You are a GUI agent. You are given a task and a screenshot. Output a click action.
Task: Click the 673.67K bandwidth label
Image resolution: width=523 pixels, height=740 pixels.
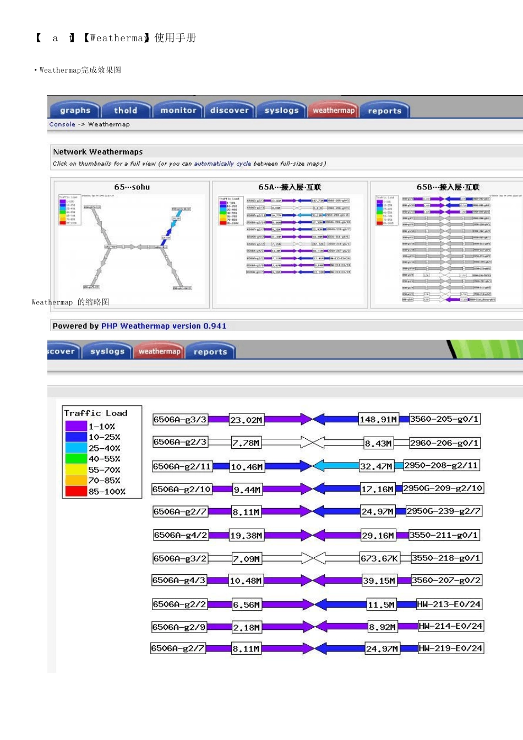tap(379, 558)
